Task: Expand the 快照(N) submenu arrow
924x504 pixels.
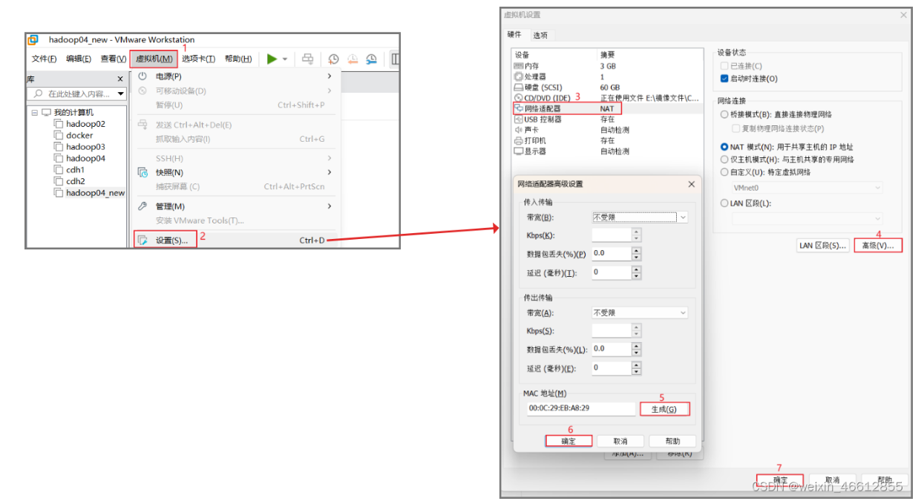Action: pyautogui.click(x=330, y=172)
